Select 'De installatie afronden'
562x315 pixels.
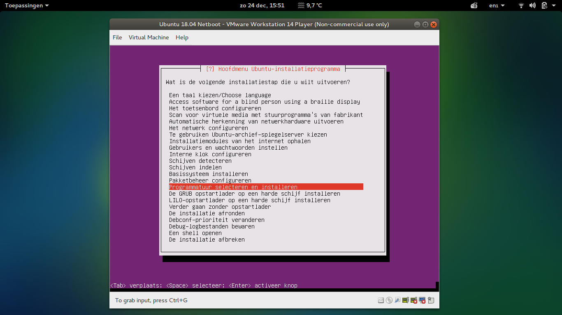coord(207,213)
